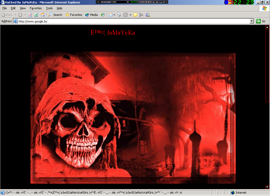Refresh the current page

(36, 15)
